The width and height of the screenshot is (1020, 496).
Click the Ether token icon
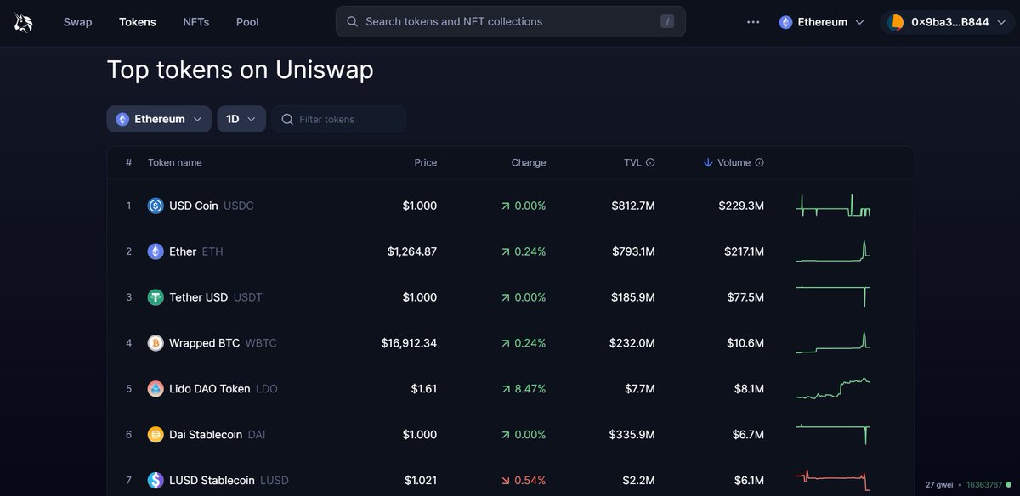pyautogui.click(x=156, y=251)
